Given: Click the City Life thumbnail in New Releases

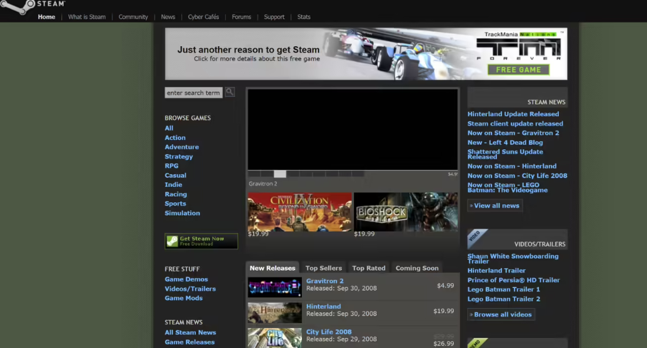Looking at the screenshot, I should click(275, 338).
